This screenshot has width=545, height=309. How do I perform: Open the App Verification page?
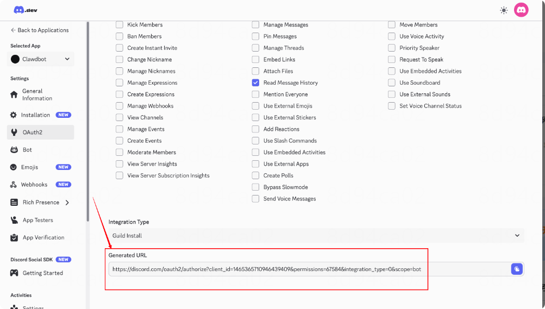[41, 237]
